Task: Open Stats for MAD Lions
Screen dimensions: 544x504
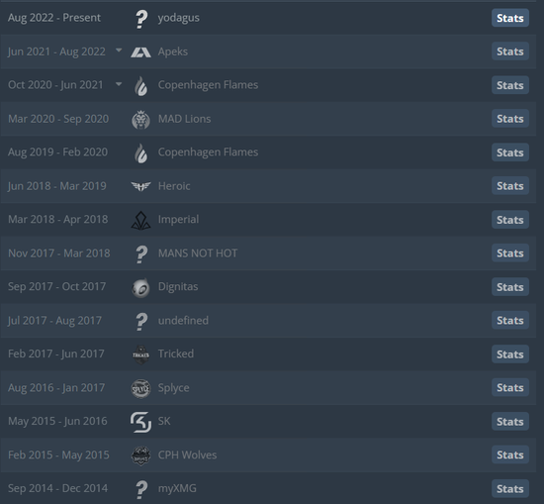Action: pyautogui.click(x=510, y=119)
